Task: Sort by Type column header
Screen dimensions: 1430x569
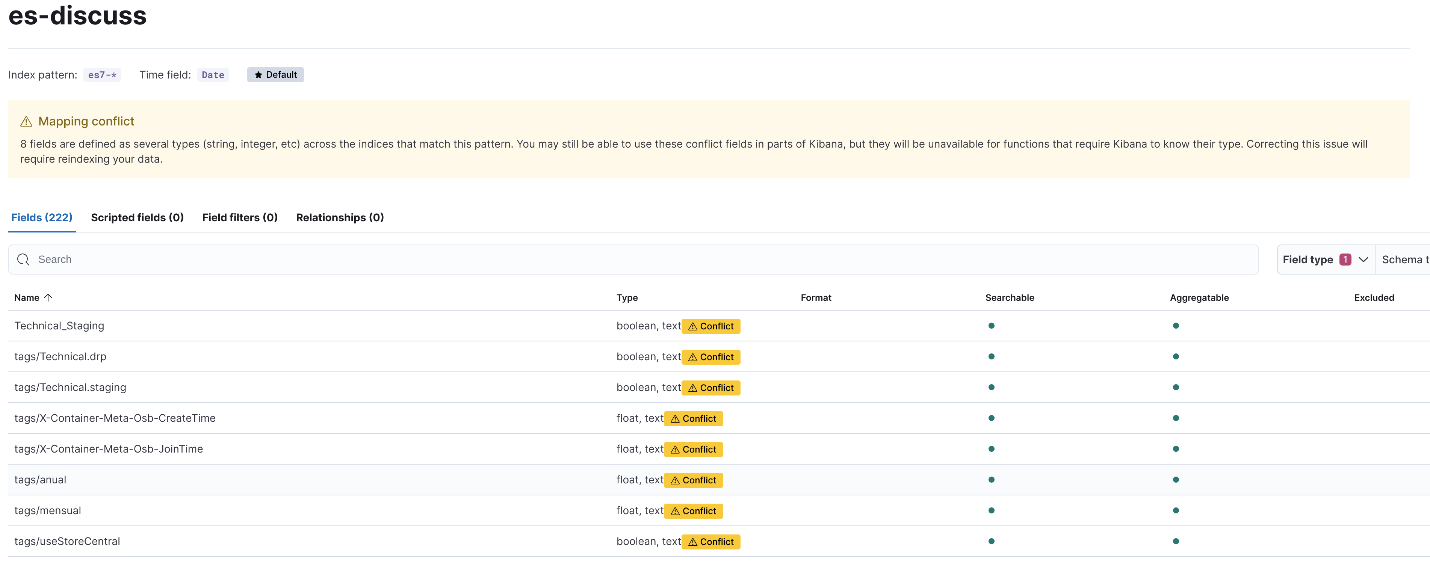Action: [x=627, y=297]
